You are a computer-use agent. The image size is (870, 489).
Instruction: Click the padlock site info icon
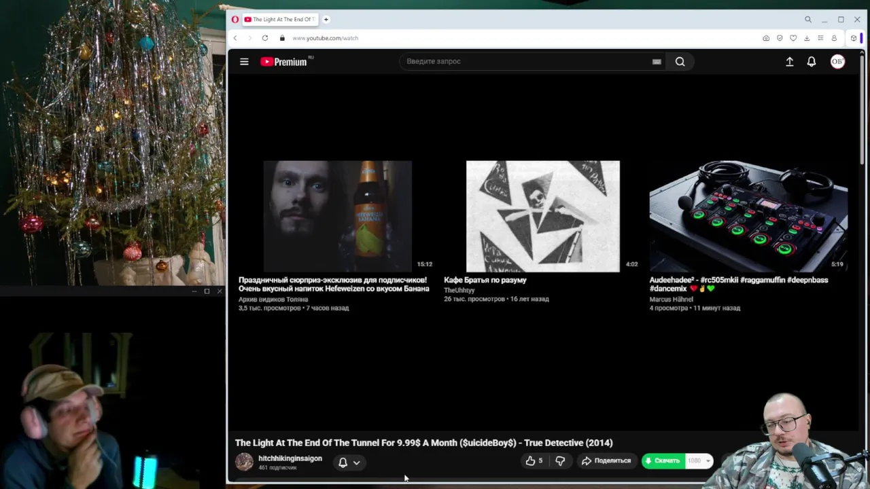pyautogui.click(x=282, y=38)
